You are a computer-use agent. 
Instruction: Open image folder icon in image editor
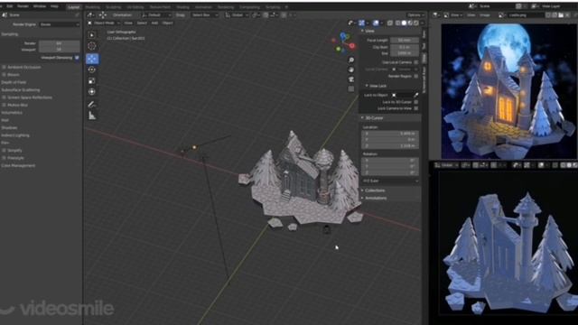coord(561,15)
